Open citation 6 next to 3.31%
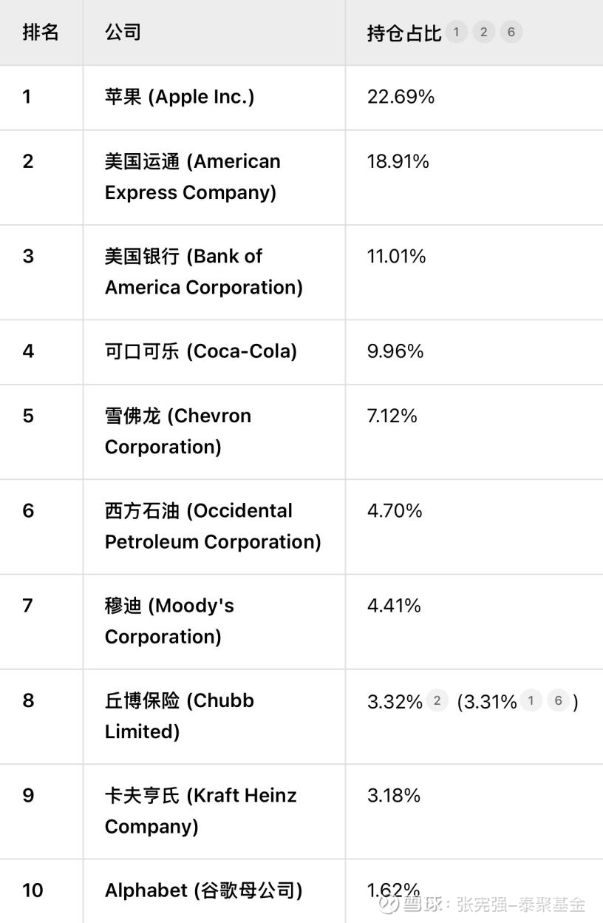This screenshot has height=923, width=603. pyautogui.click(x=558, y=700)
